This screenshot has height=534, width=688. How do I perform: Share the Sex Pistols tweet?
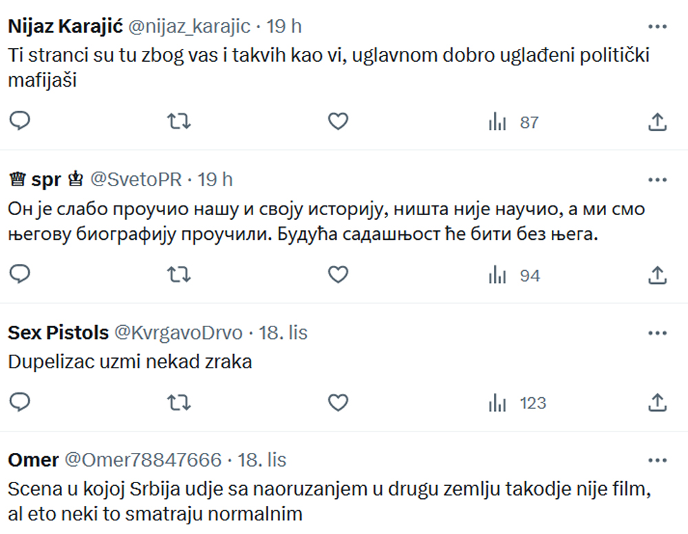(x=657, y=403)
